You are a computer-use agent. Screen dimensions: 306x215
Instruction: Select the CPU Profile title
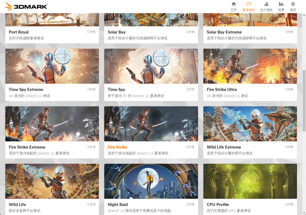click(x=218, y=205)
